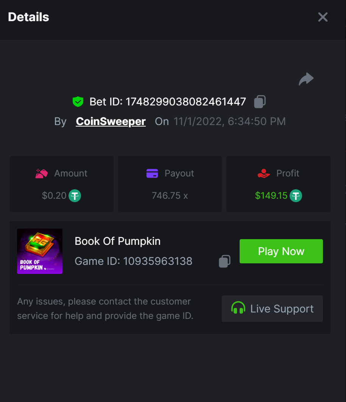Click the purple Payout card icon

pos(152,173)
